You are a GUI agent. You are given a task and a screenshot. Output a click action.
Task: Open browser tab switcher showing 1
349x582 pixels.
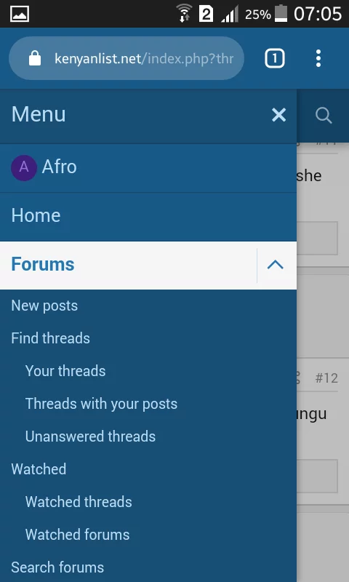pyautogui.click(x=274, y=58)
